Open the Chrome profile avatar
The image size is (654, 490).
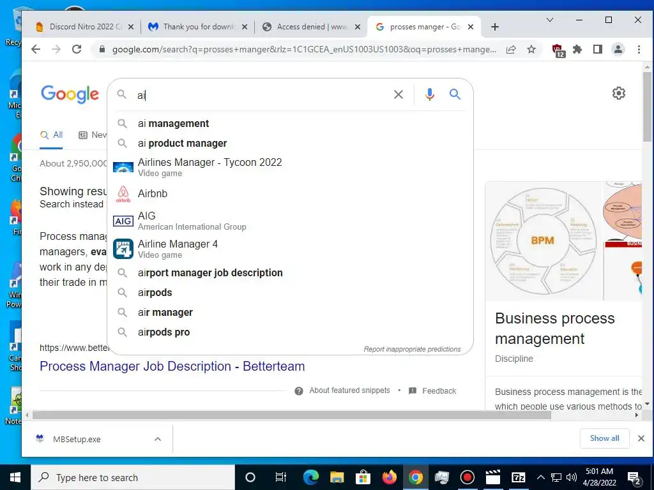[x=618, y=49]
